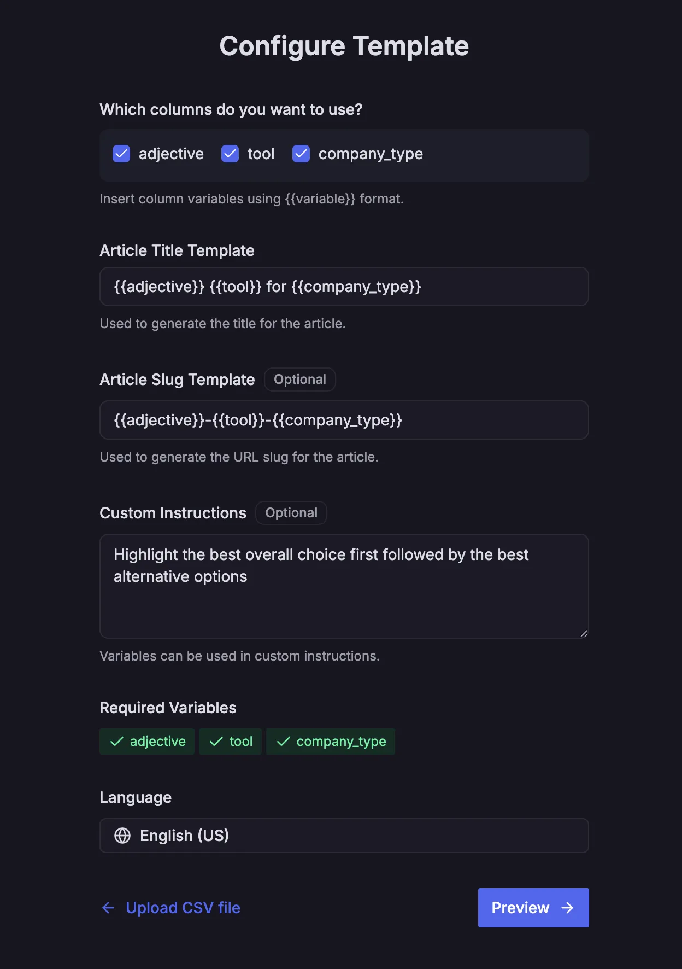Go back to Upload CSV file

click(x=183, y=908)
